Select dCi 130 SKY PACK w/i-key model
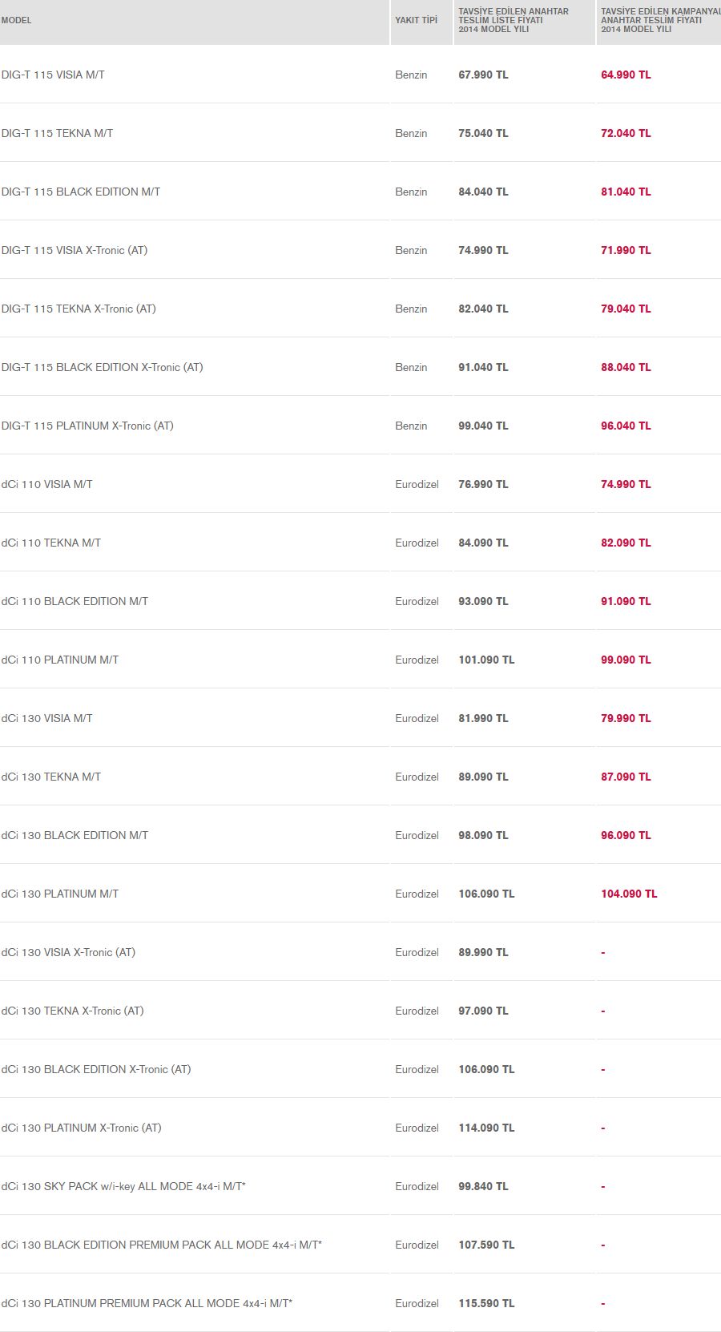Screen dimensions: 721x1332 123,1187
